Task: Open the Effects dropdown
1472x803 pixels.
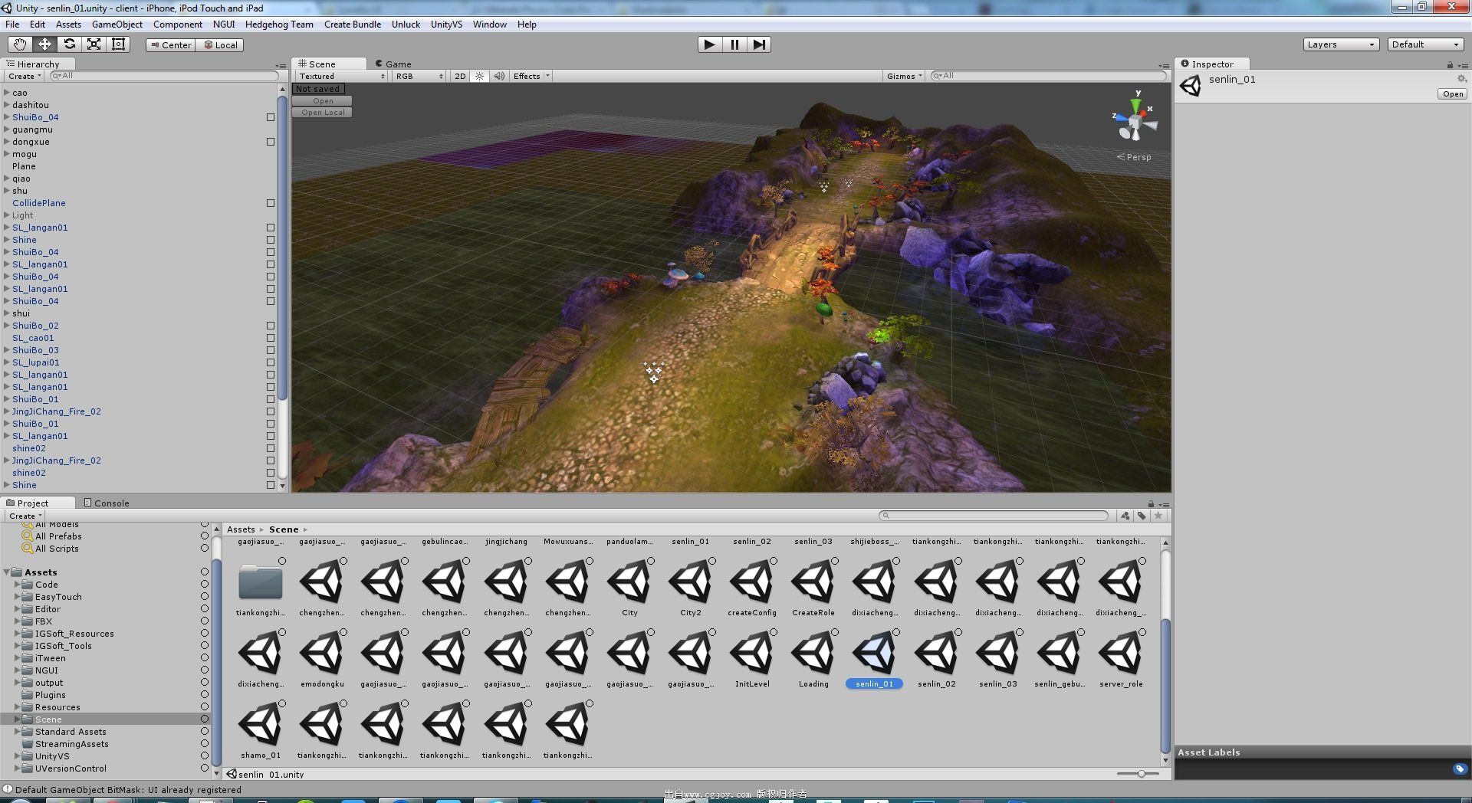Action: point(531,76)
